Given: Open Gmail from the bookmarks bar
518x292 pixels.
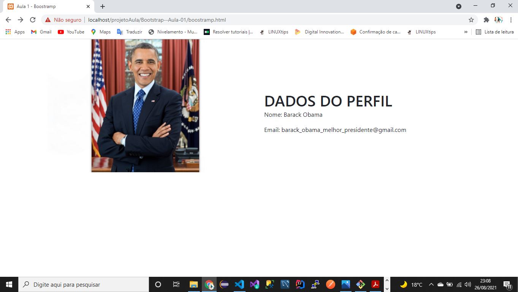Looking at the screenshot, I should 41,32.
